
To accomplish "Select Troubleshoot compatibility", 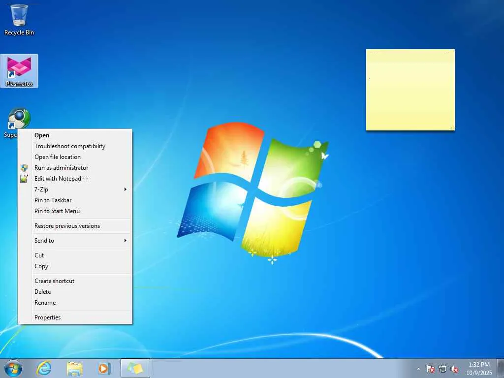I will click(x=75, y=146).
